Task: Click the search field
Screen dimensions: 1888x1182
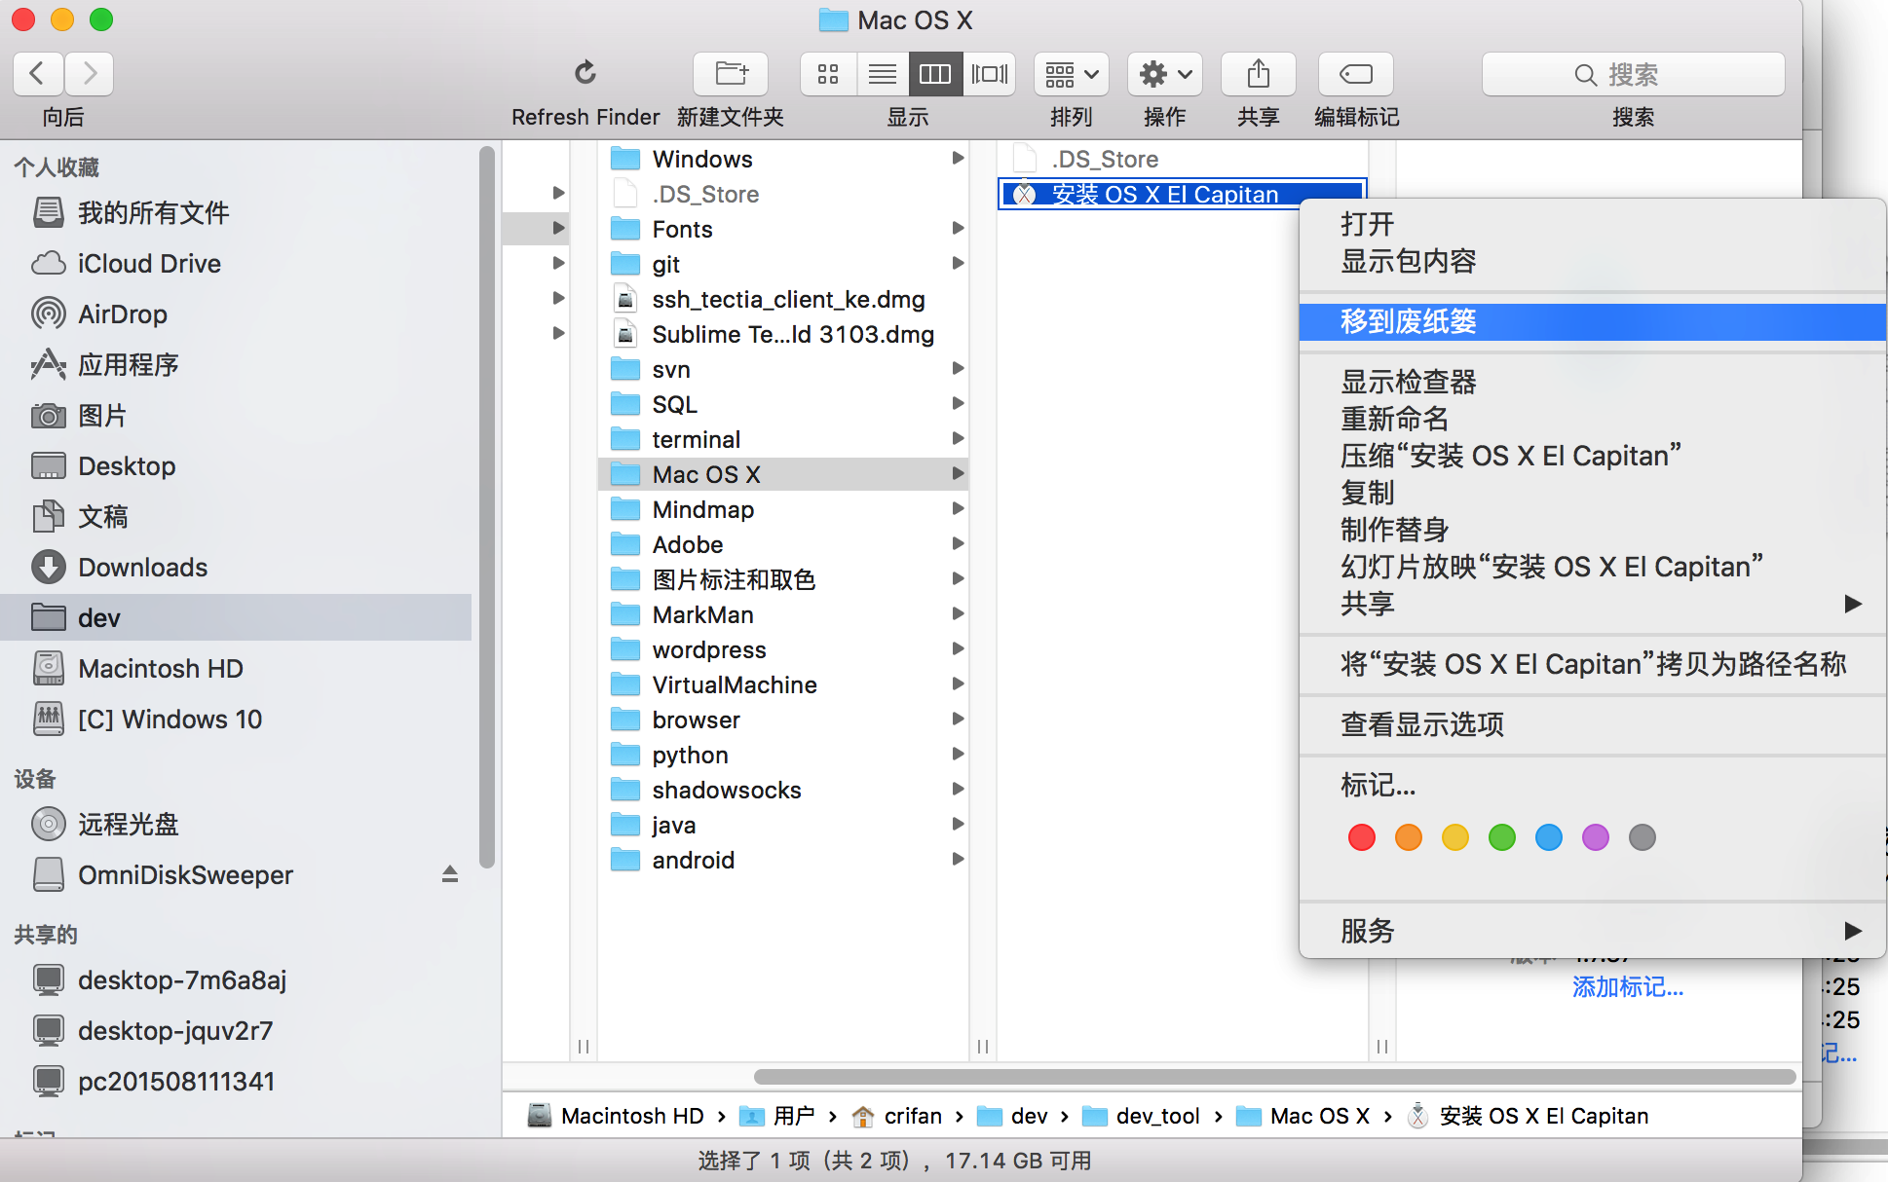Action: (1633, 74)
